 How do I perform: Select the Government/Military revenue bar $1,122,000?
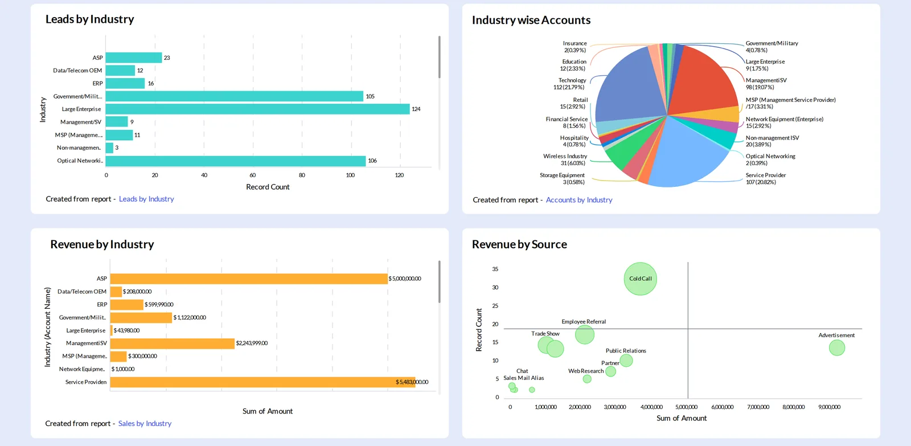click(x=141, y=317)
